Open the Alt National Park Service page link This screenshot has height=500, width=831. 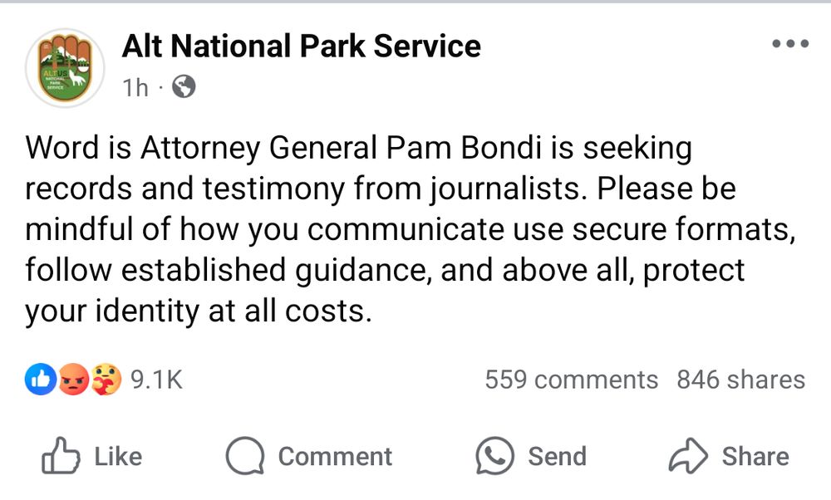tap(302, 46)
